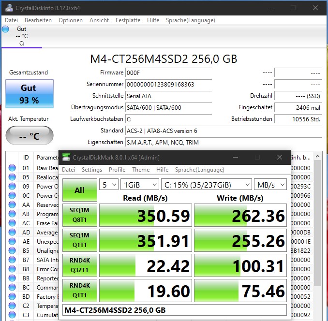Click the RND4K Q32T1 write result 100.31
Screen dimensions: 328x321
pyautogui.click(x=240, y=265)
